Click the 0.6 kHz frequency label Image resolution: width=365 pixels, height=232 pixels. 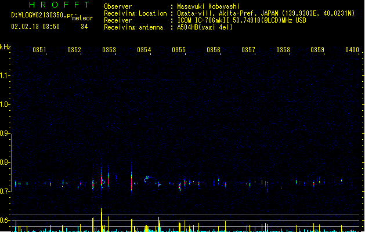click(5, 220)
